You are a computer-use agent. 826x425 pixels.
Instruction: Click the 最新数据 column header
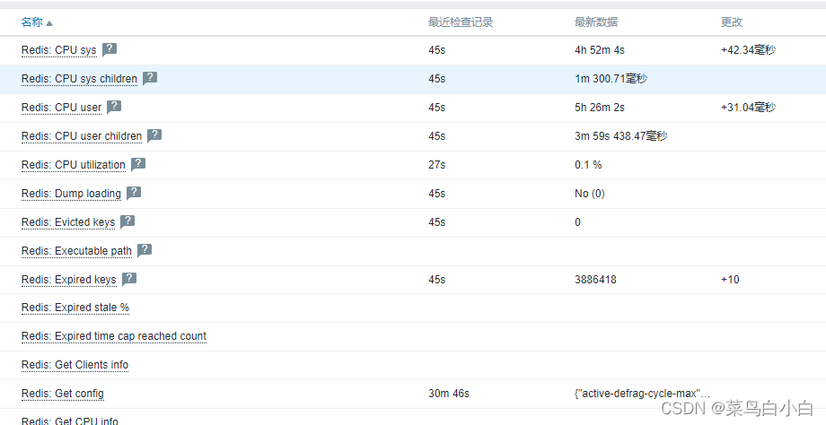coord(596,22)
